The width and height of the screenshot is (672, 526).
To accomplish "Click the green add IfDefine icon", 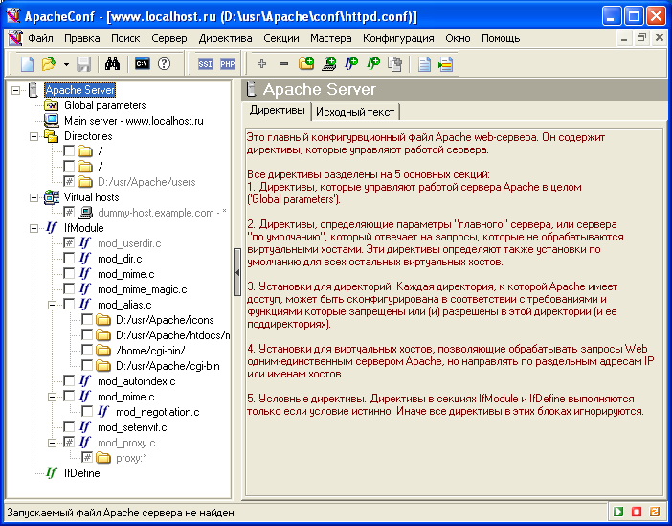I will click(373, 64).
